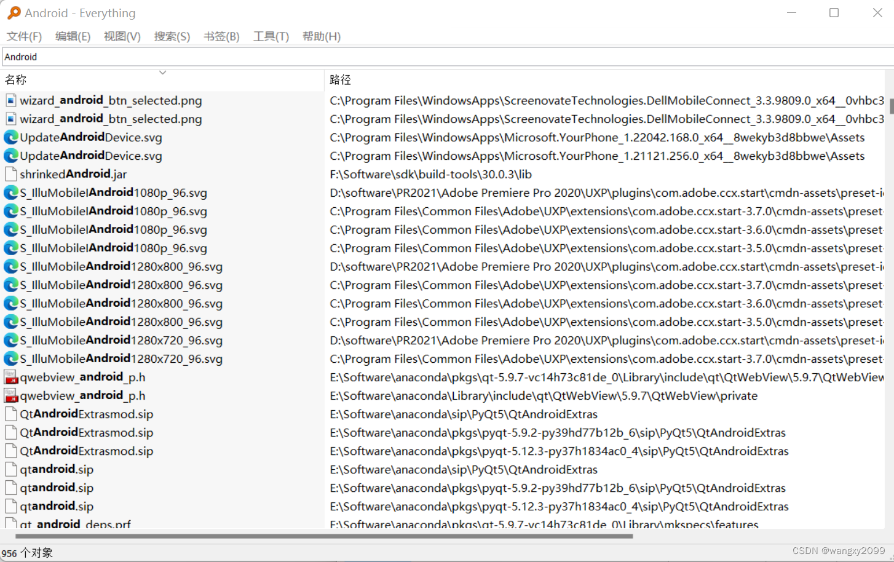Click icon of S_IlluMobileIAndroid1080p_96.svg in ccx.start-3.5.0 row

tap(11, 248)
